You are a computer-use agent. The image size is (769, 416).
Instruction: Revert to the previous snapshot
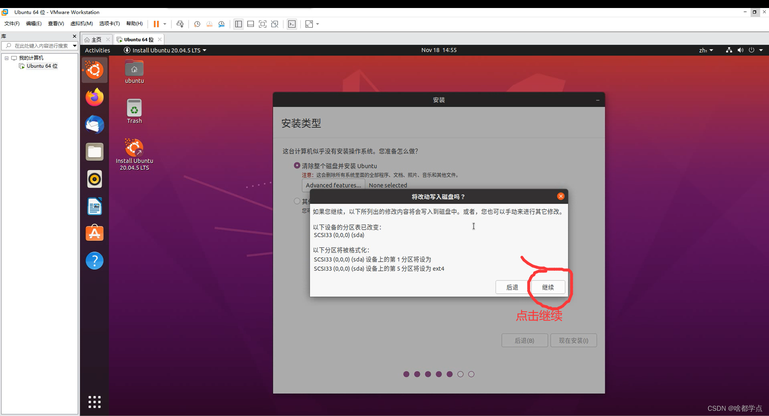(x=209, y=24)
